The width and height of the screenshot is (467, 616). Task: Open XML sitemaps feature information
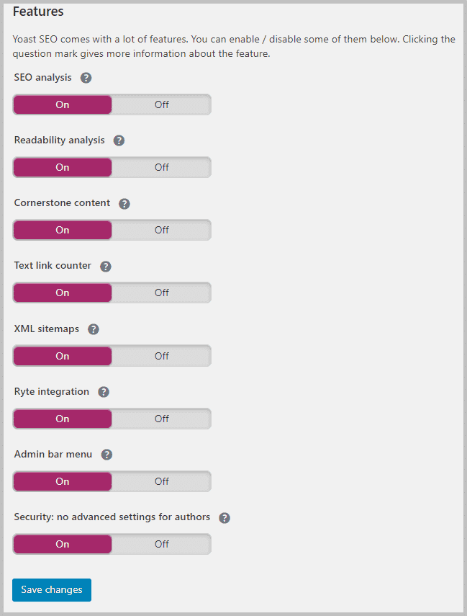click(93, 329)
